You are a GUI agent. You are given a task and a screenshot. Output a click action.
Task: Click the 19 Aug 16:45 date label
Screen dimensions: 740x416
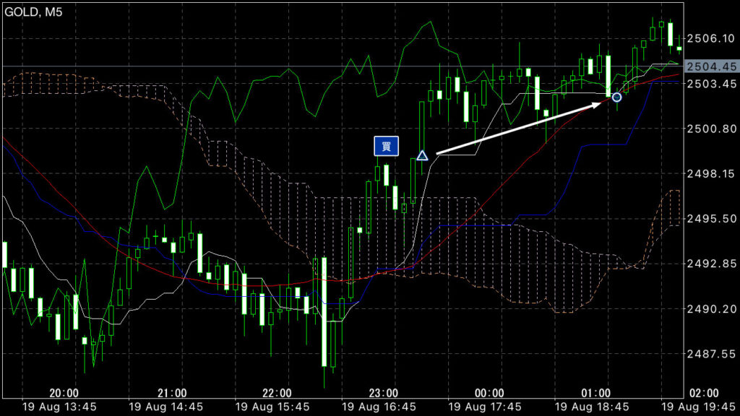pyautogui.click(x=379, y=407)
